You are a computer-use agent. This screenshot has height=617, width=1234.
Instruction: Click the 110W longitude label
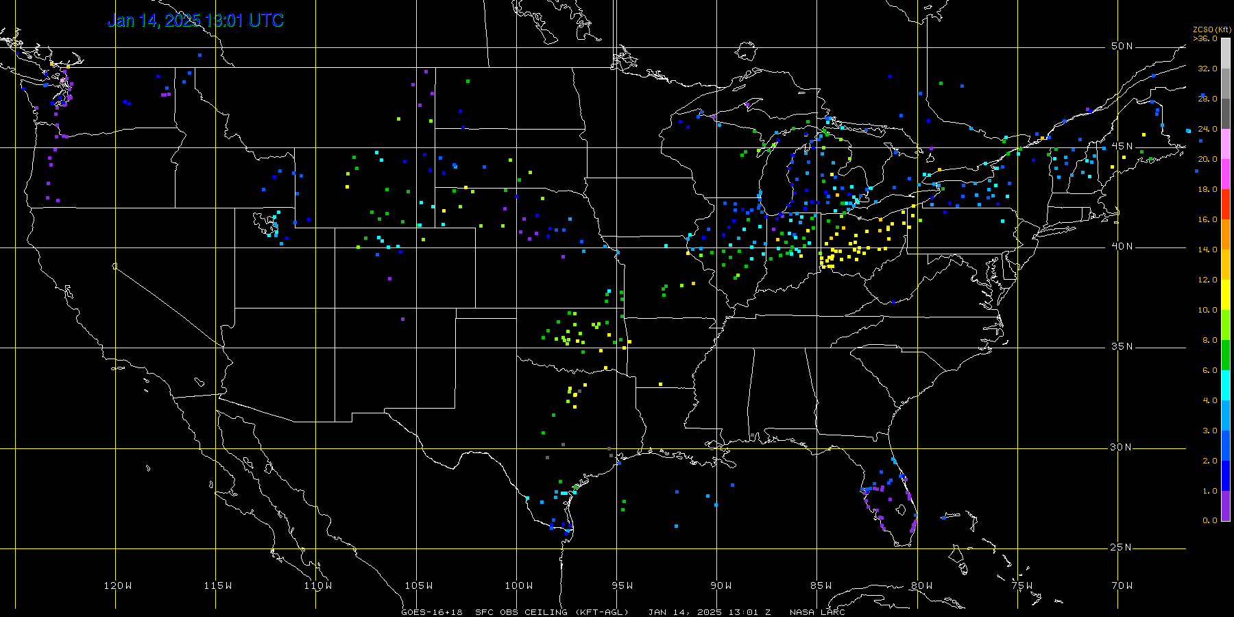click(318, 585)
